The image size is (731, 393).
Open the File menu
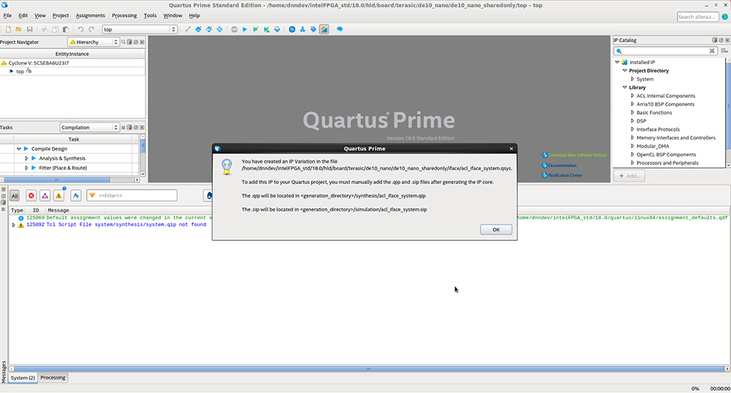(x=7, y=15)
